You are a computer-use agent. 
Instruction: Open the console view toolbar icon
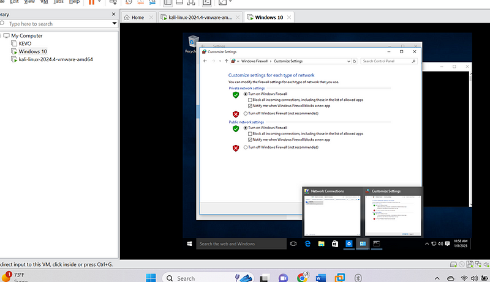coord(206,2)
